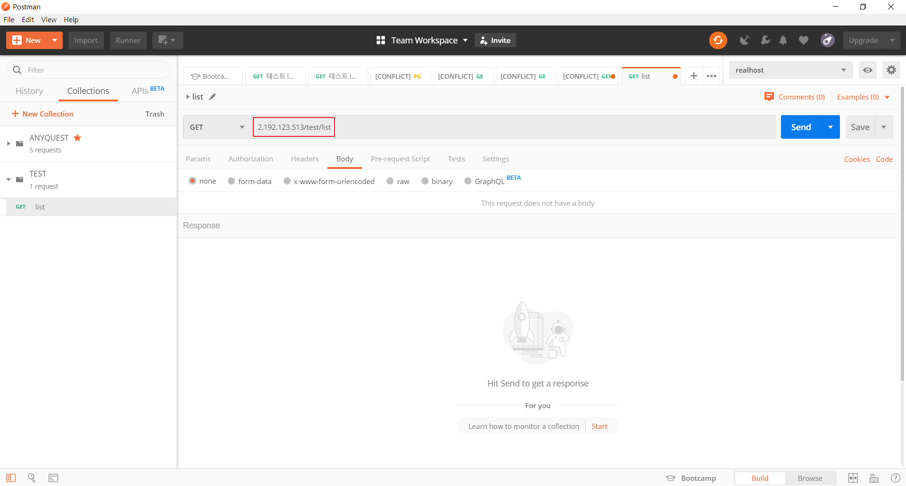Click the filter search magnifier icon
906x486 pixels.
click(17, 70)
